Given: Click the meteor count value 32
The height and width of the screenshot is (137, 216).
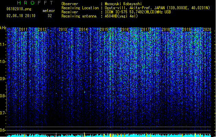Looking at the screenshot, I should pyautogui.click(x=50, y=16).
